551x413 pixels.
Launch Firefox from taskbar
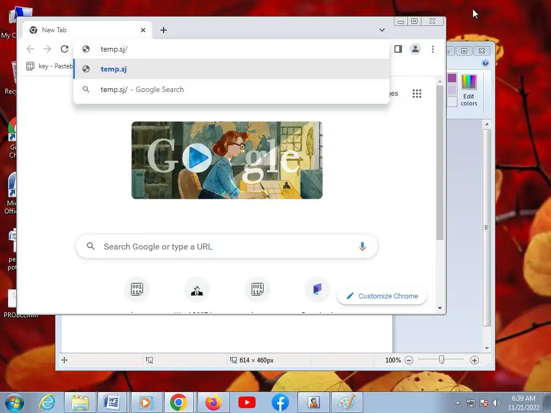pos(213,402)
